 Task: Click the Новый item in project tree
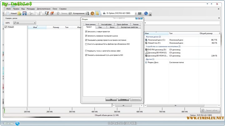click(11, 27)
